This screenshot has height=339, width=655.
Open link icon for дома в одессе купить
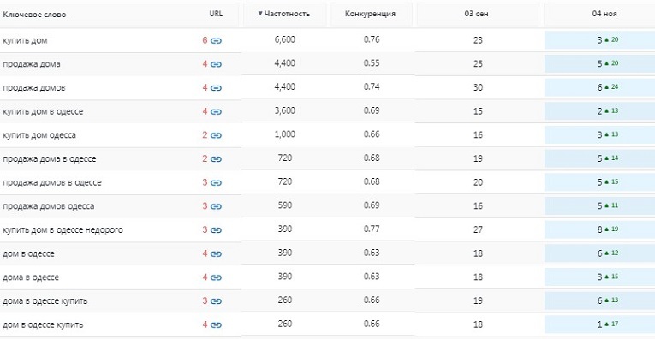[x=216, y=301]
